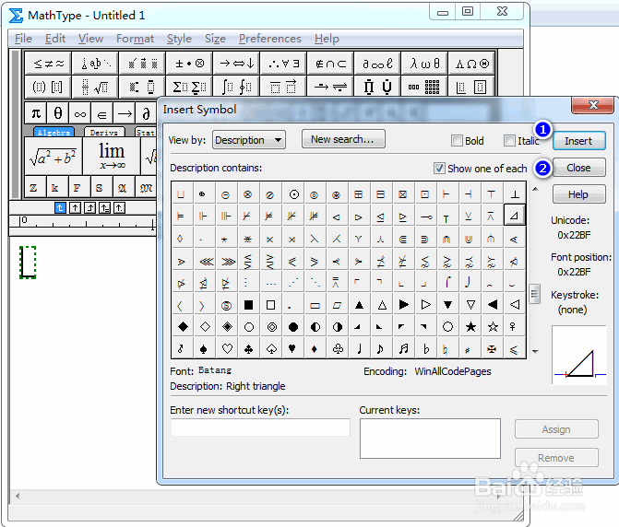This screenshot has width=619, height=527.
Task: Open the relational symbols palette (≤≠≈)
Action: tap(48, 63)
